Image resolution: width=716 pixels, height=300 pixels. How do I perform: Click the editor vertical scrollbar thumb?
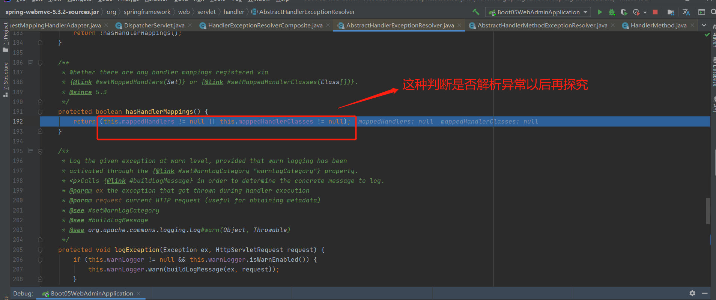coord(708,211)
